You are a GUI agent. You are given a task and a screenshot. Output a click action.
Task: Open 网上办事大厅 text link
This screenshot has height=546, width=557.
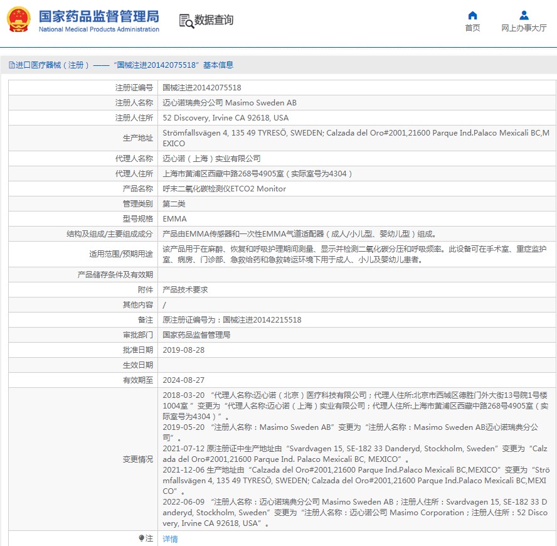tap(524, 28)
